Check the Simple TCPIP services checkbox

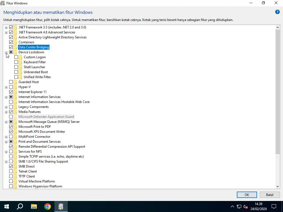click(x=11, y=157)
